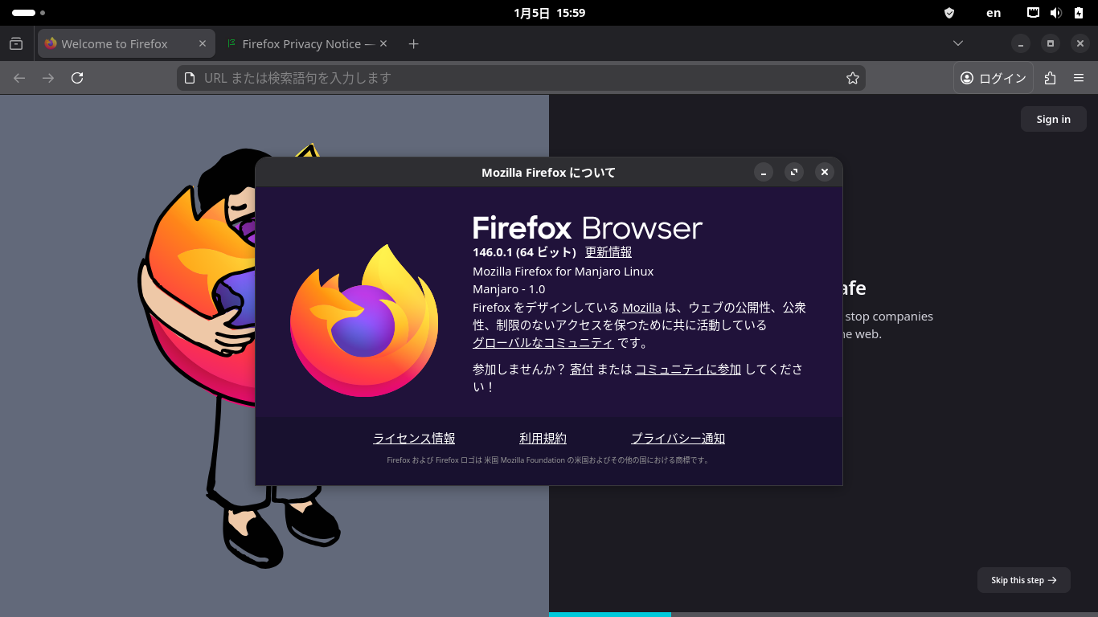Switch input language via en indicator

click(x=994, y=13)
